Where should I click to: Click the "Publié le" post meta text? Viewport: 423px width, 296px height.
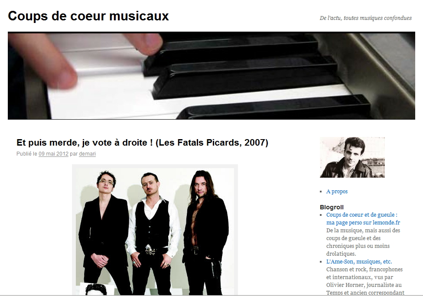coord(27,154)
